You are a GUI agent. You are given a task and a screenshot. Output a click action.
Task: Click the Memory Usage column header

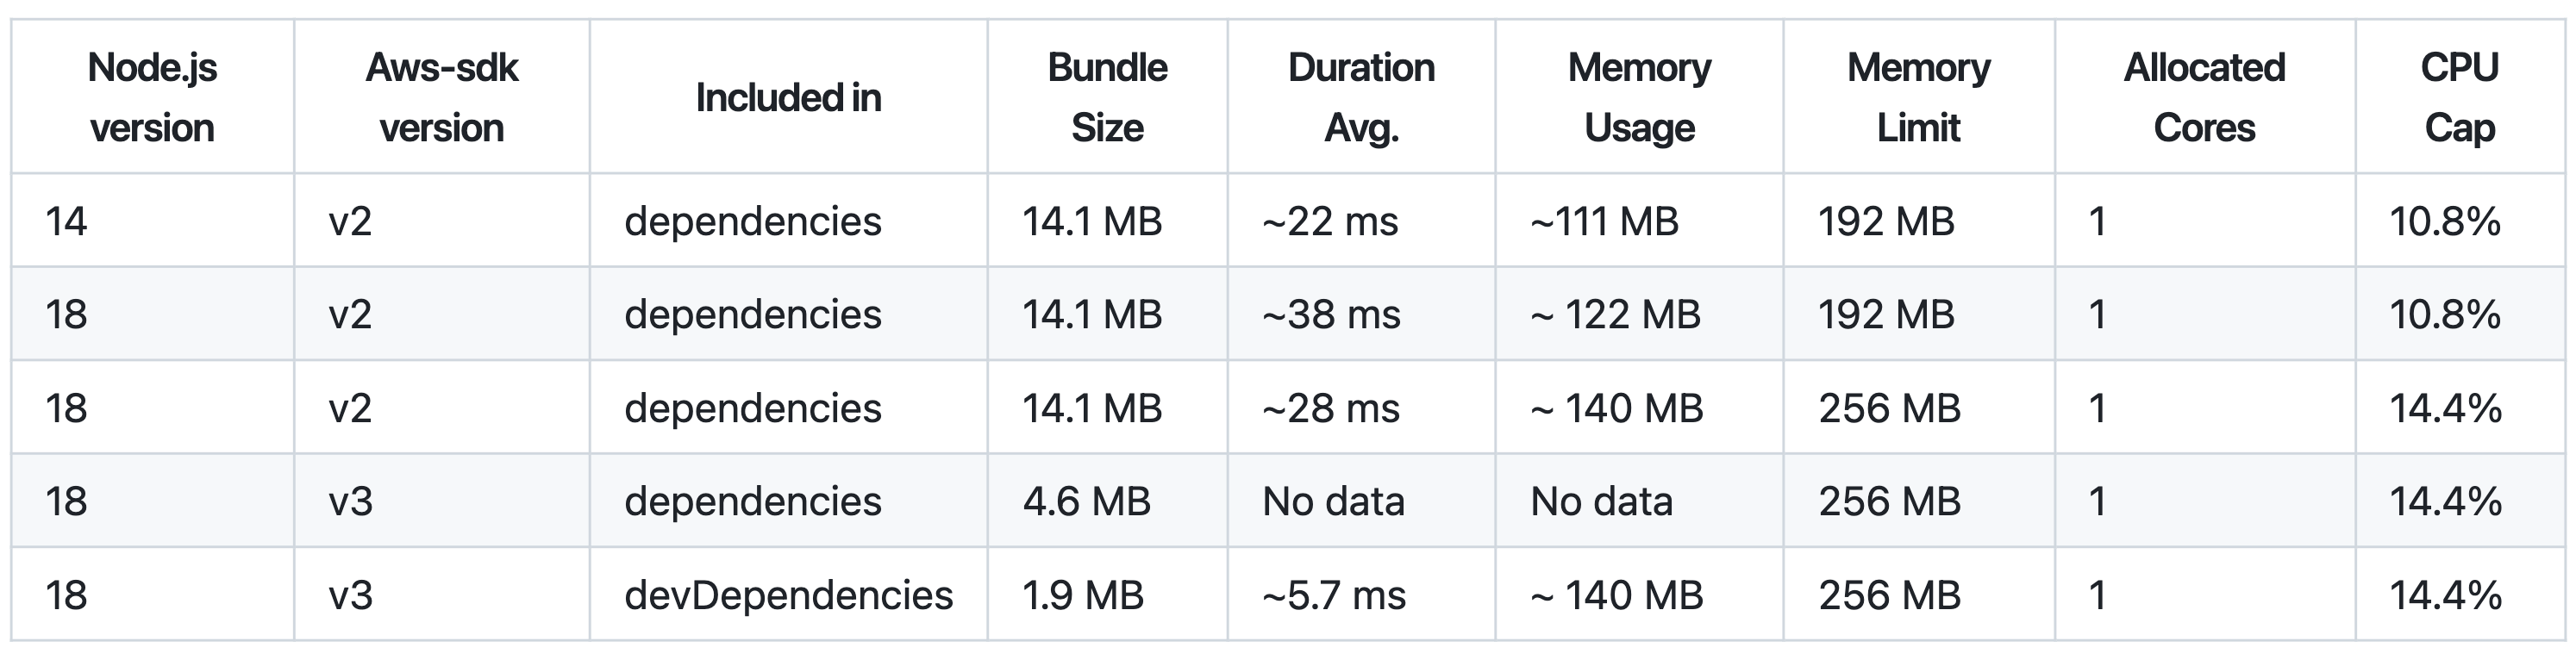coord(1639,97)
